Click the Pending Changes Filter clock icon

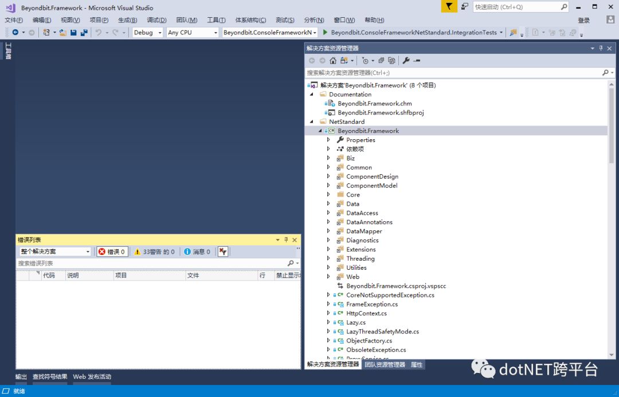pyautogui.click(x=365, y=60)
